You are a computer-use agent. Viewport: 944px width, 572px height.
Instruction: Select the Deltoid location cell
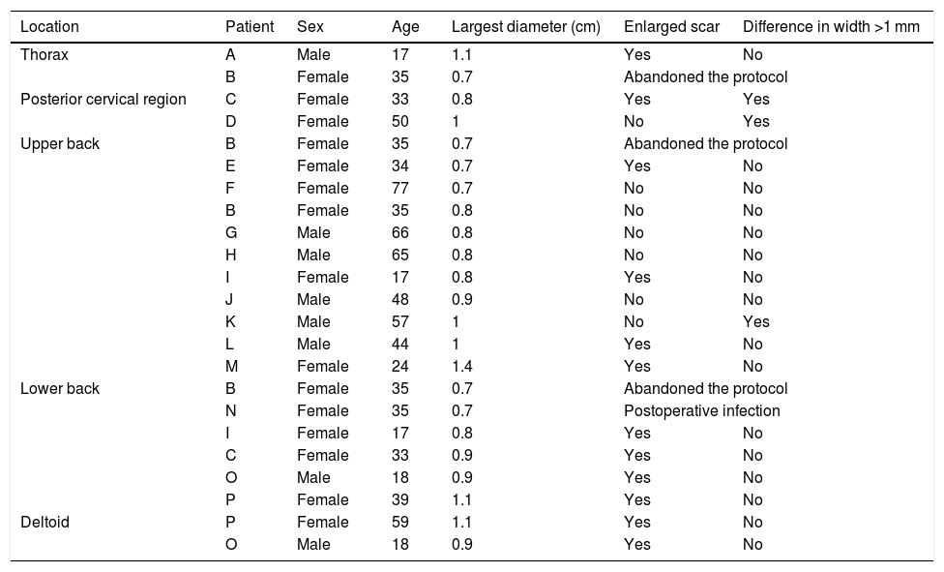[45, 522]
